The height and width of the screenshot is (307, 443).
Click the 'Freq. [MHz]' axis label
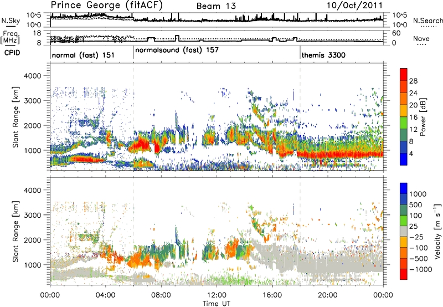click(10, 37)
